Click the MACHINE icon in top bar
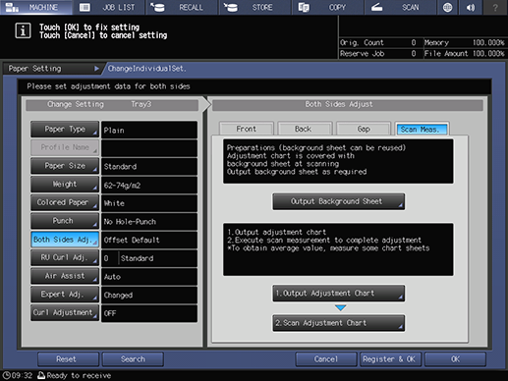 (12, 7)
